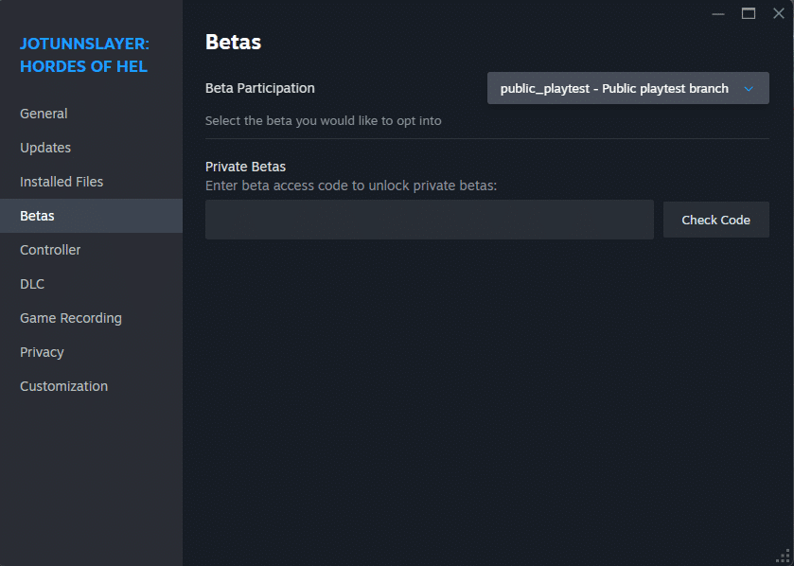Open the Privacy section
794x566 pixels.
point(91,352)
